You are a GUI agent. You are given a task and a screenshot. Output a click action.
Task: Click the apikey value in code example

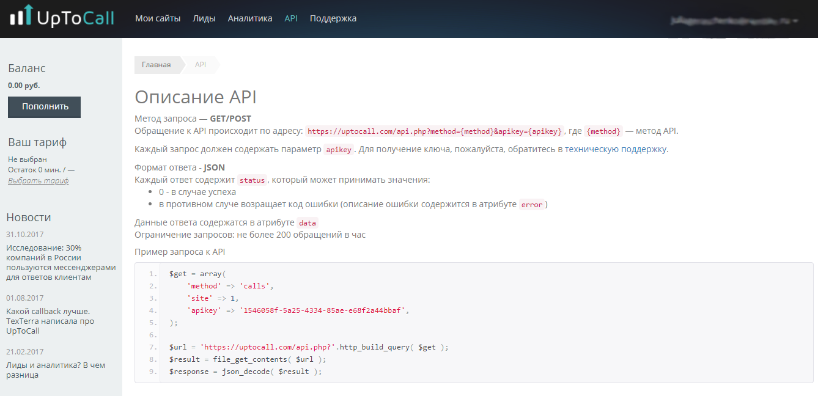tap(323, 310)
